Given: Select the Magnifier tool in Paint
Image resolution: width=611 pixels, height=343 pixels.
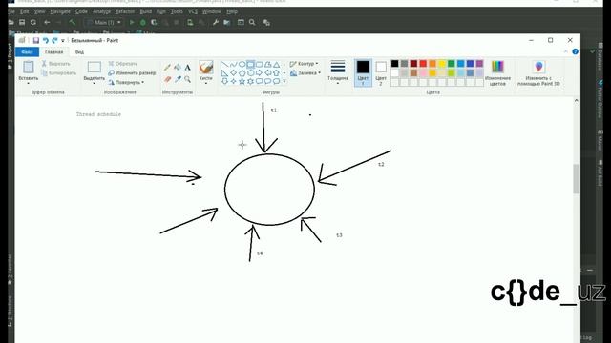Looking at the screenshot, I should click(187, 79).
